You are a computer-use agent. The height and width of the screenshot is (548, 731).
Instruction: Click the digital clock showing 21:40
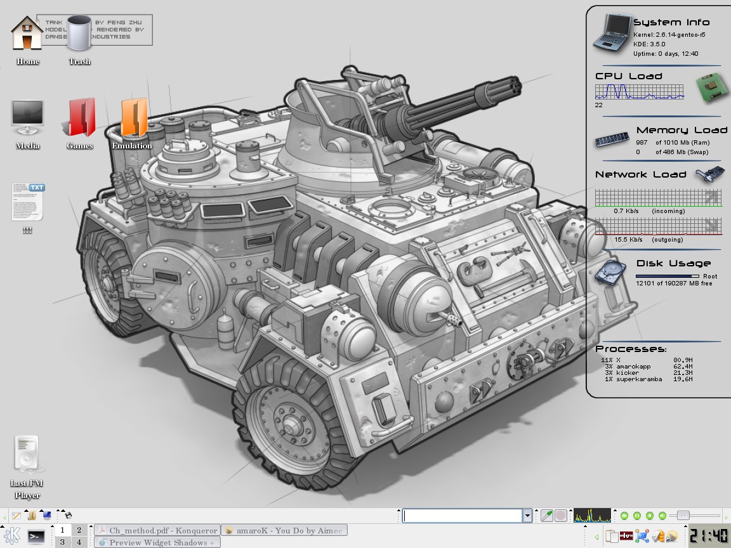click(709, 536)
